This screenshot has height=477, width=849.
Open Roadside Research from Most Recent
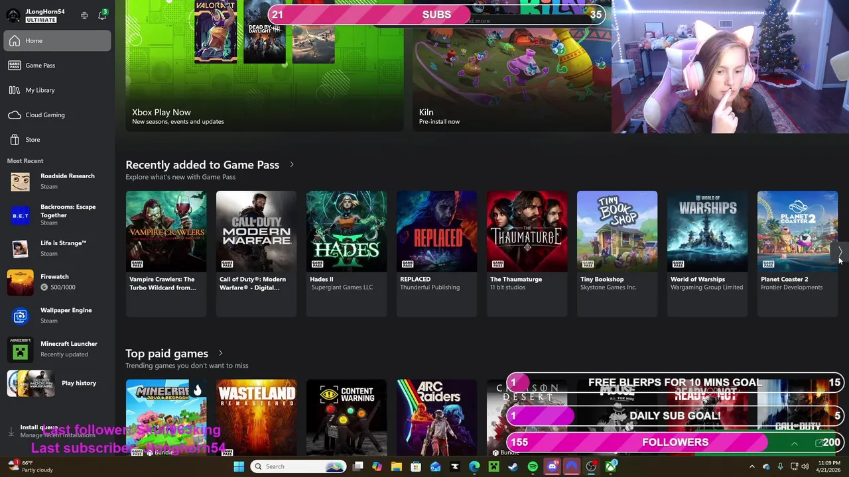click(x=57, y=181)
